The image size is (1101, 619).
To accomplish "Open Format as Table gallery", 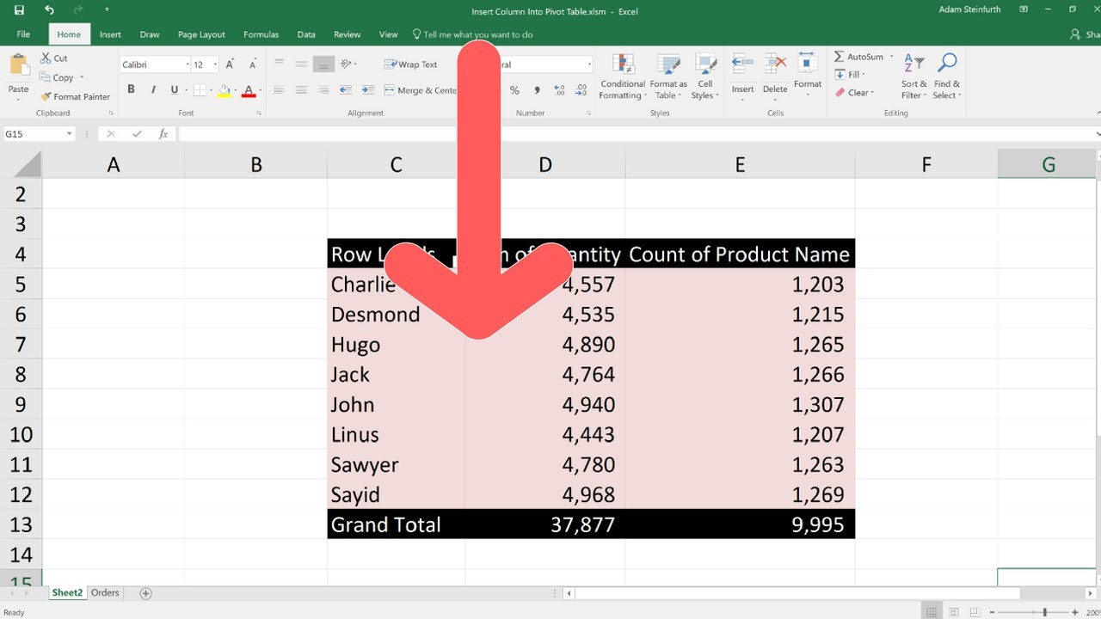I will 668,77.
